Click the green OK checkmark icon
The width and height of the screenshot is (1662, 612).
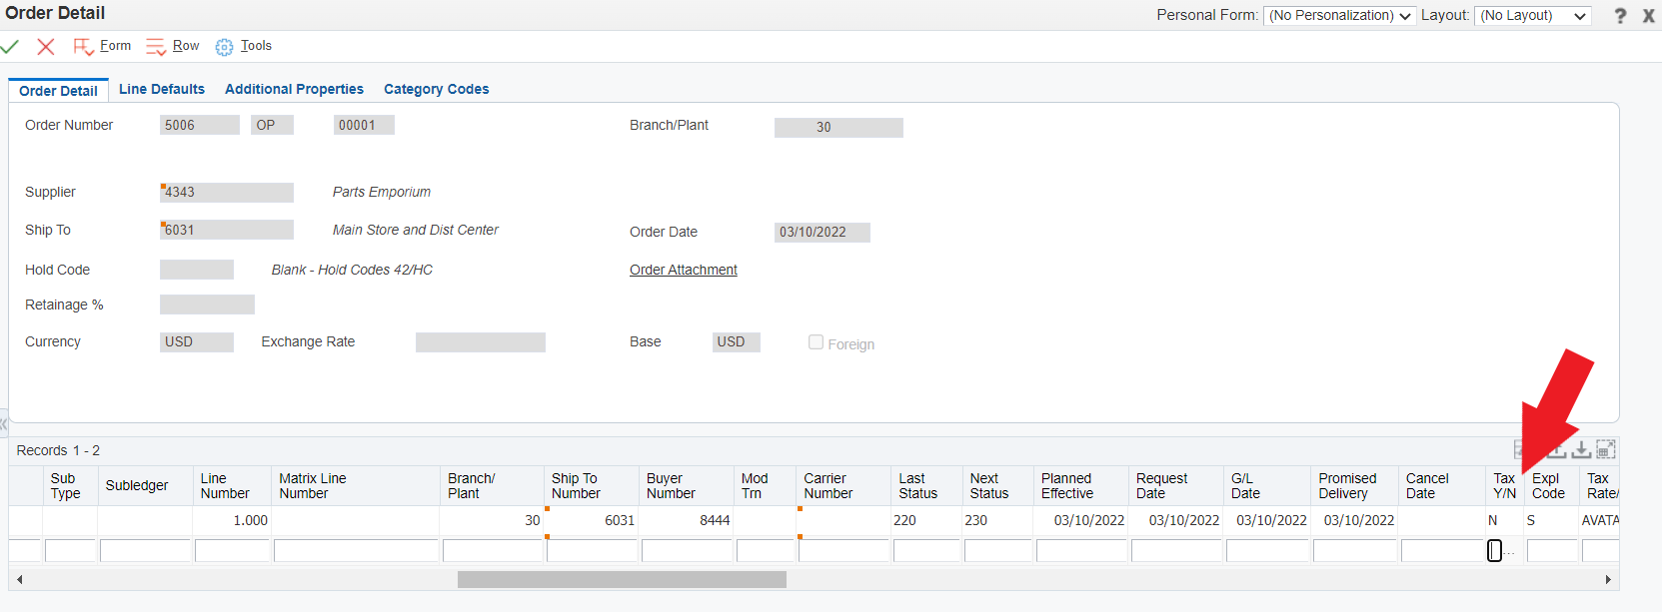(x=10, y=46)
